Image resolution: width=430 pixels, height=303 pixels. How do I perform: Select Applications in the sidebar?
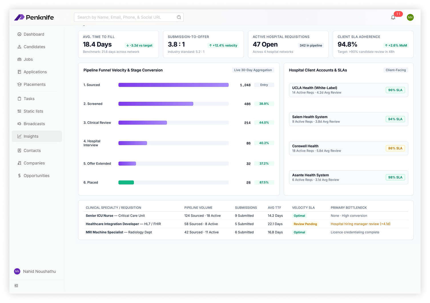[x=37, y=72]
